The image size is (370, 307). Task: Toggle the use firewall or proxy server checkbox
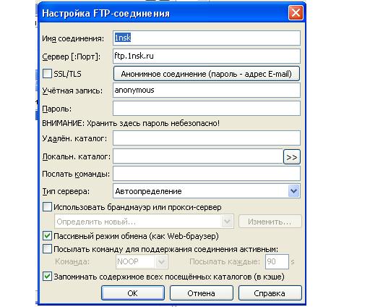47,207
